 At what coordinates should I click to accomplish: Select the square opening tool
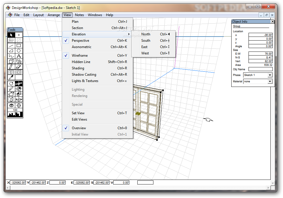coord(11,72)
